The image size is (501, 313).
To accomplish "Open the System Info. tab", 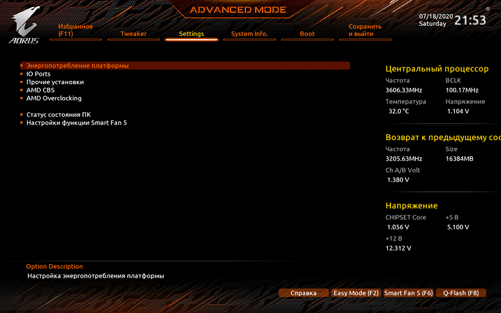I will [x=250, y=33].
